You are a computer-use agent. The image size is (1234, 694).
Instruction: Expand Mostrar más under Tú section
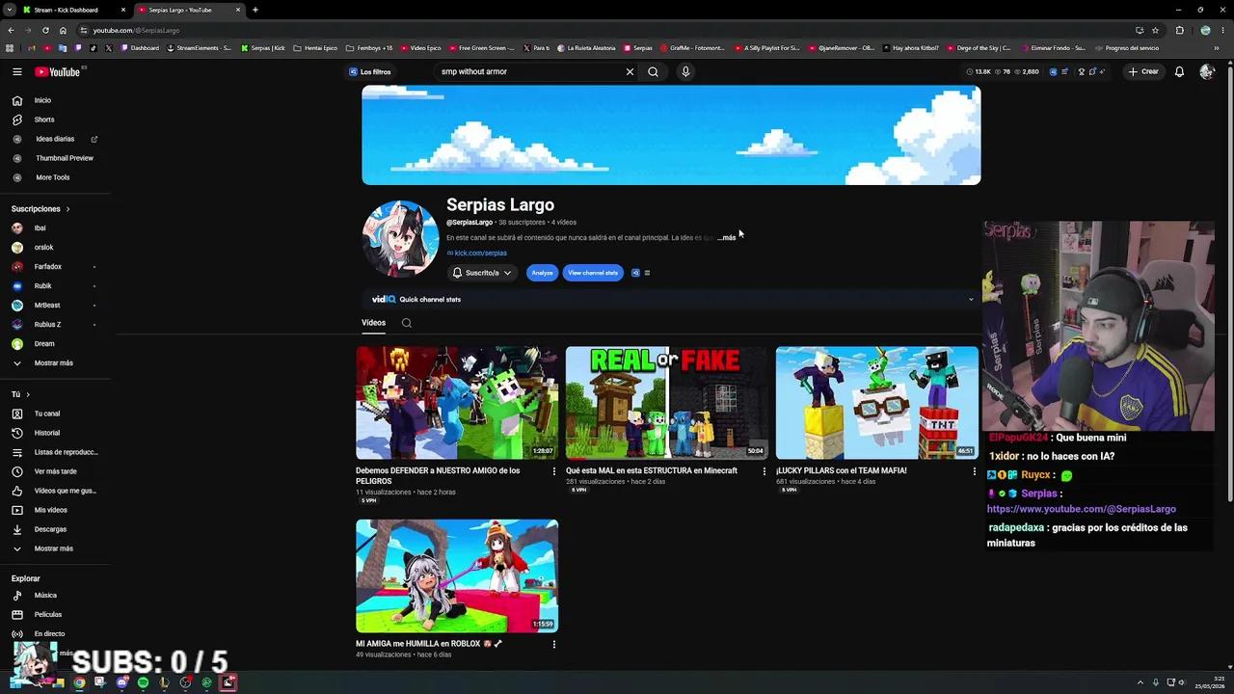pyautogui.click(x=53, y=548)
